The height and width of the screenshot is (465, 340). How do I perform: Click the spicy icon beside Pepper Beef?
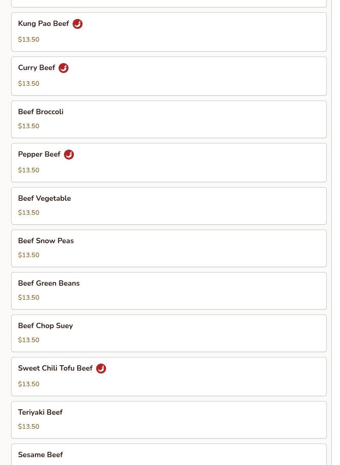(x=69, y=155)
